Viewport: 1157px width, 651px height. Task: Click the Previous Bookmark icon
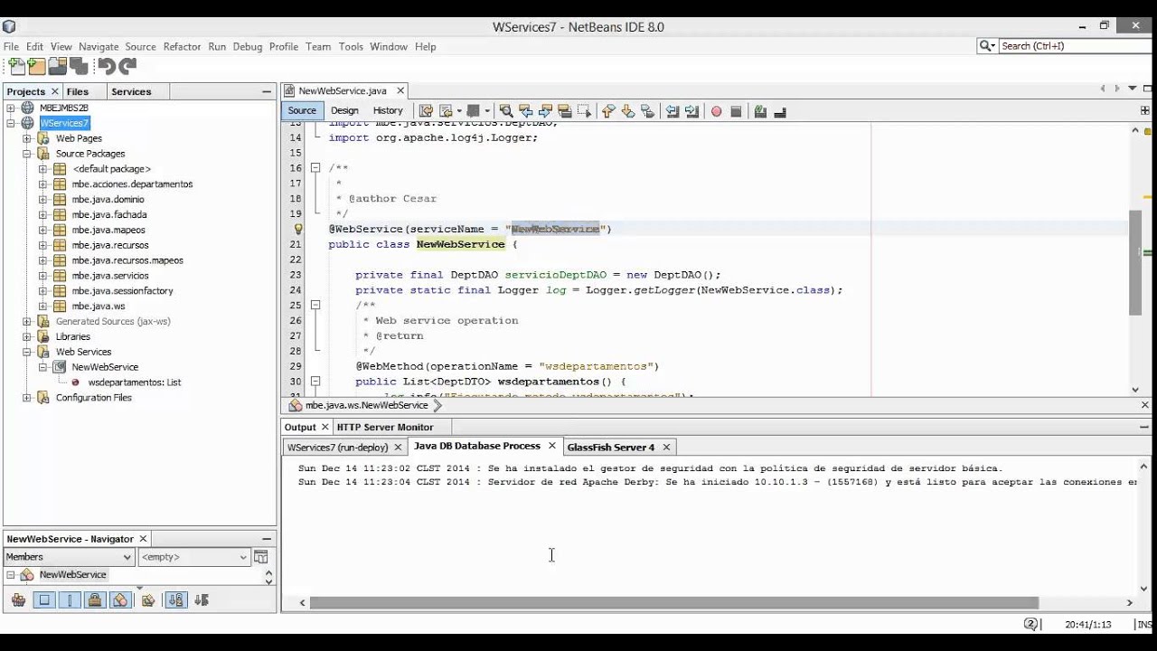608,111
